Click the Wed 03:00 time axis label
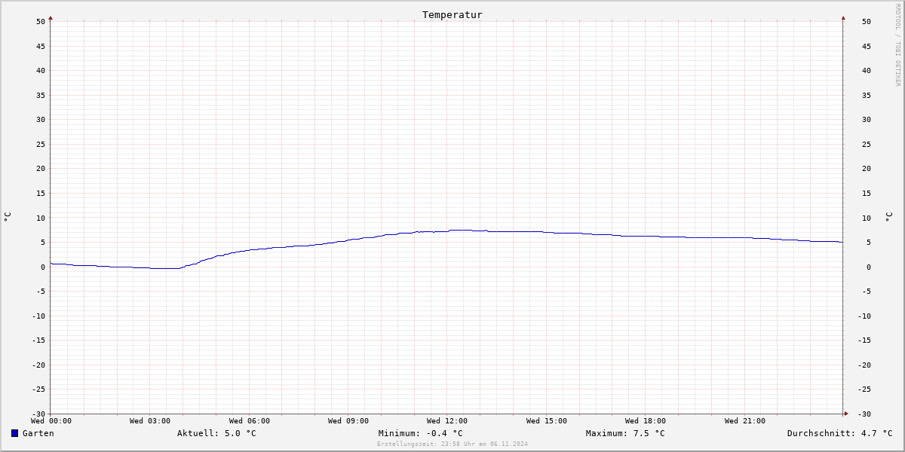Screen dimensions: 905x452 [150, 421]
